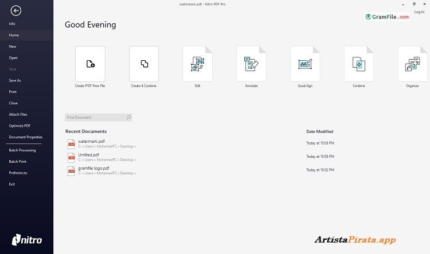Open the QuickSign tool icon
This screenshot has width=430, height=254.
(305, 64)
